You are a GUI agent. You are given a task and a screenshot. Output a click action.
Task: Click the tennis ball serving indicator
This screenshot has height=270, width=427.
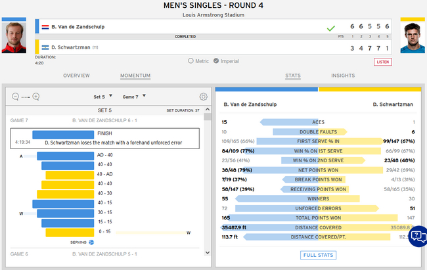pos(91,242)
